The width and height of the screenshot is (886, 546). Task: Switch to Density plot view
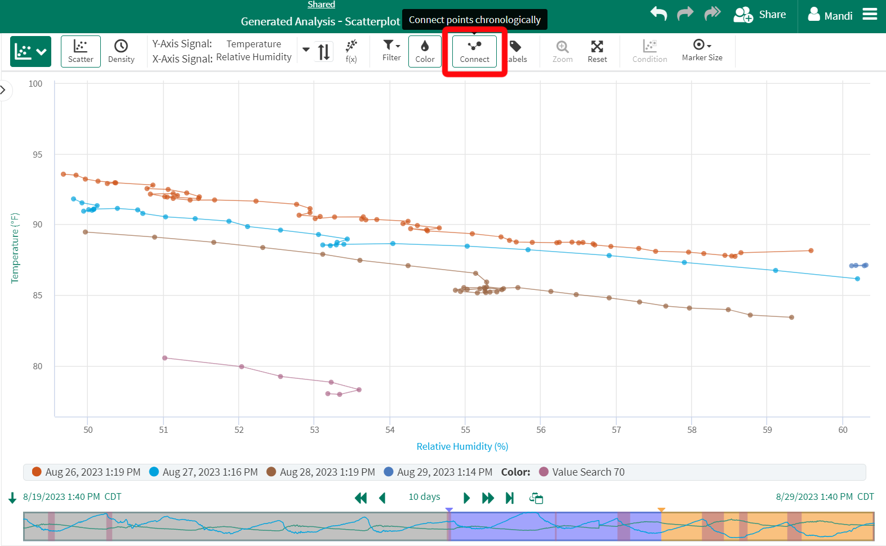[x=121, y=51]
